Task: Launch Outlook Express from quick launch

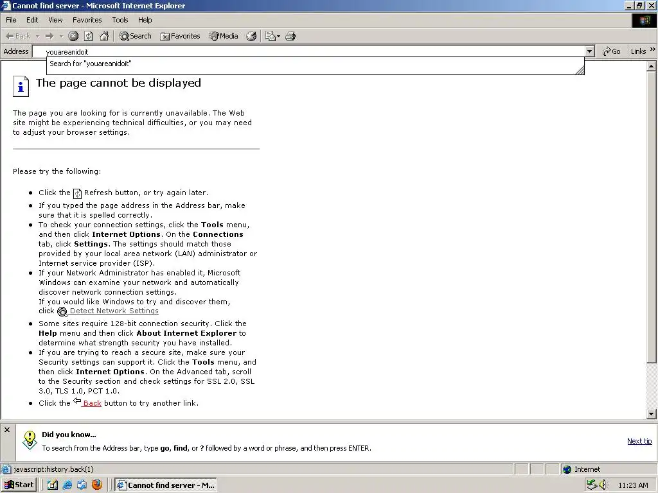Action: click(x=82, y=485)
